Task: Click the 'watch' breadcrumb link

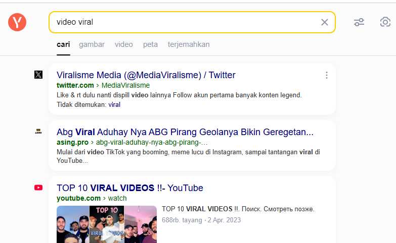Action: point(117,198)
